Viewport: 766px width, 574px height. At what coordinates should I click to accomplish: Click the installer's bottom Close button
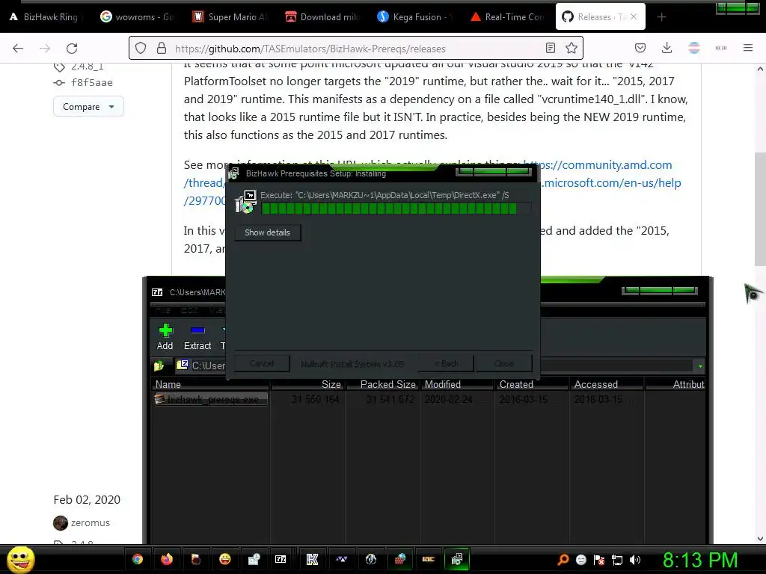tap(504, 364)
